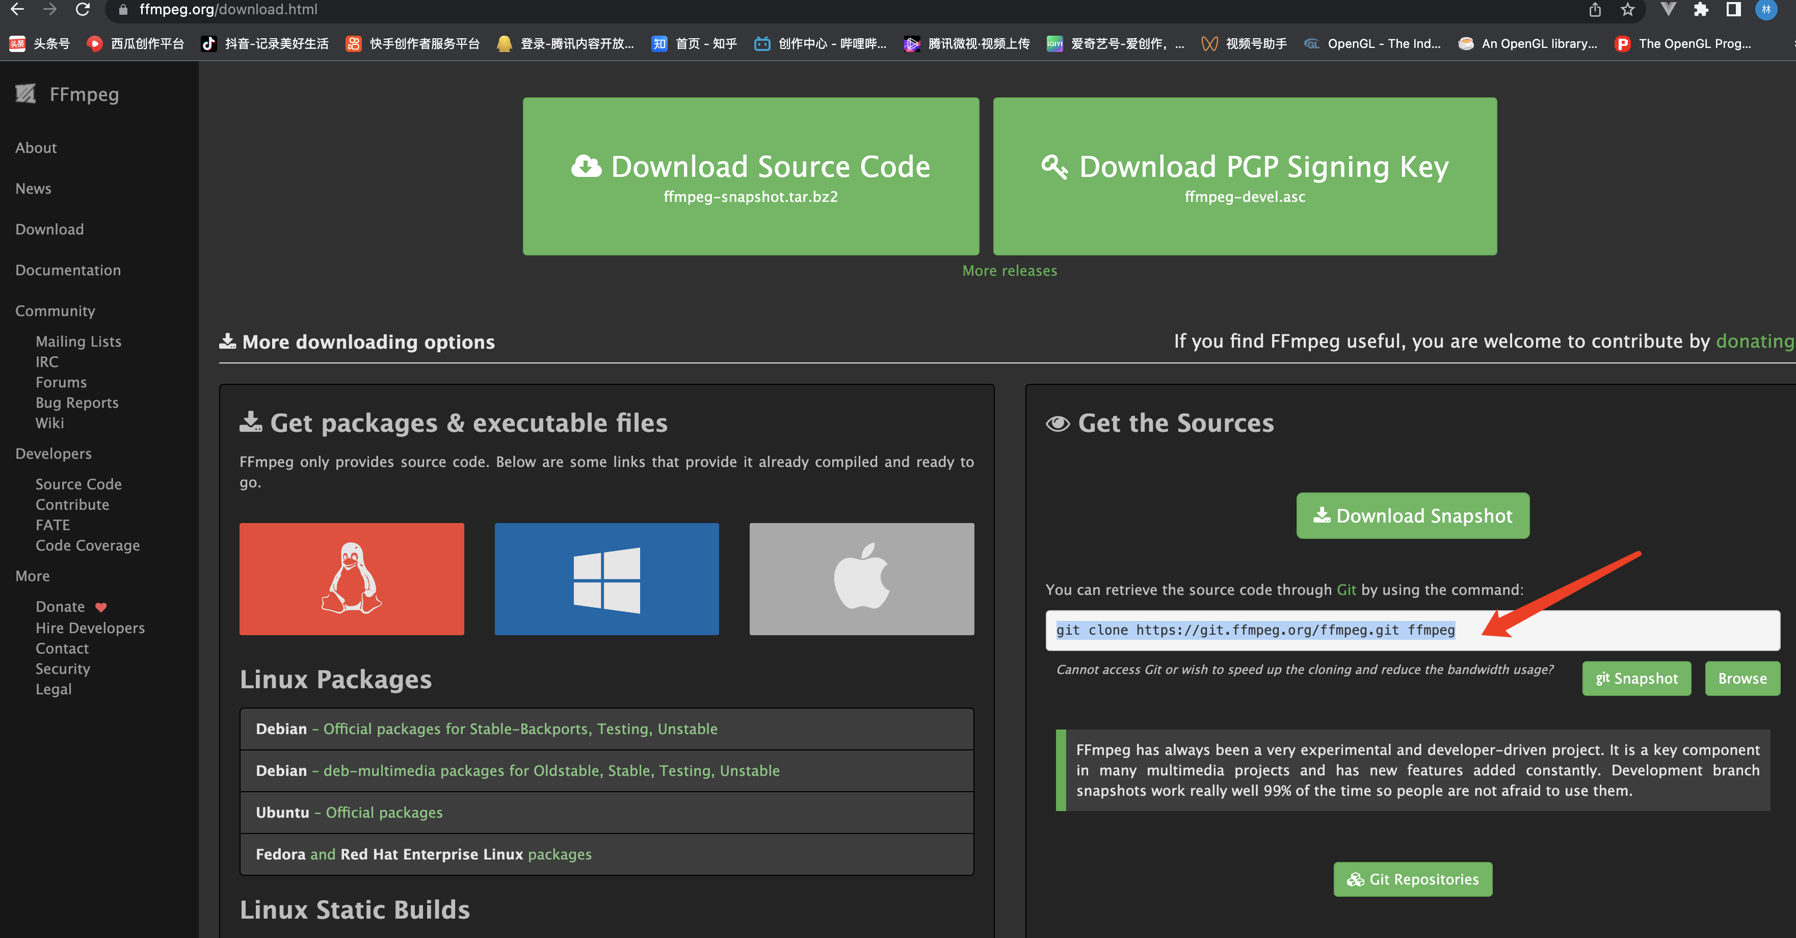Click the side panel icon in toolbar
The image size is (1796, 938).
1733,9
